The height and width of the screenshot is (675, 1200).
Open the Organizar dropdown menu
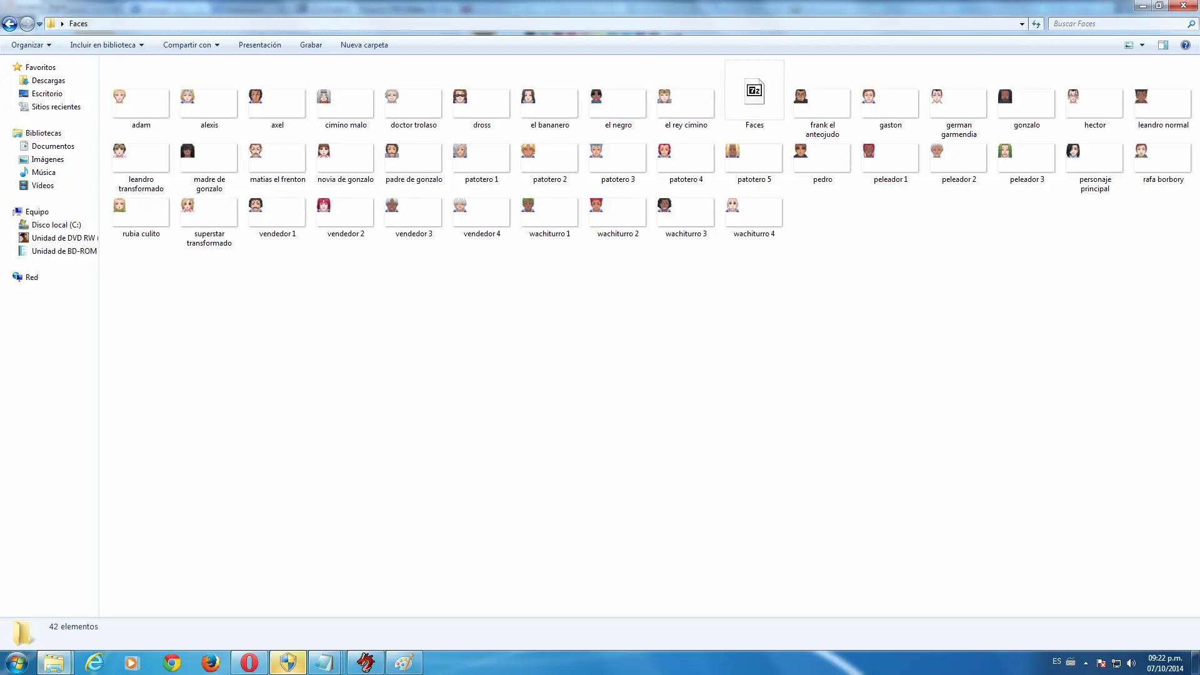click(x=31, y=45)
